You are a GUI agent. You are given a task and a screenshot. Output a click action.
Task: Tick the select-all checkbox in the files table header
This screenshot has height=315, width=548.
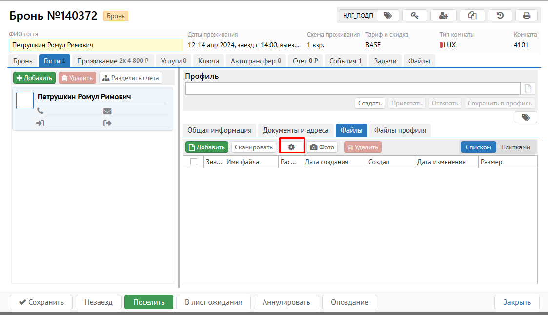coord(194,162)
